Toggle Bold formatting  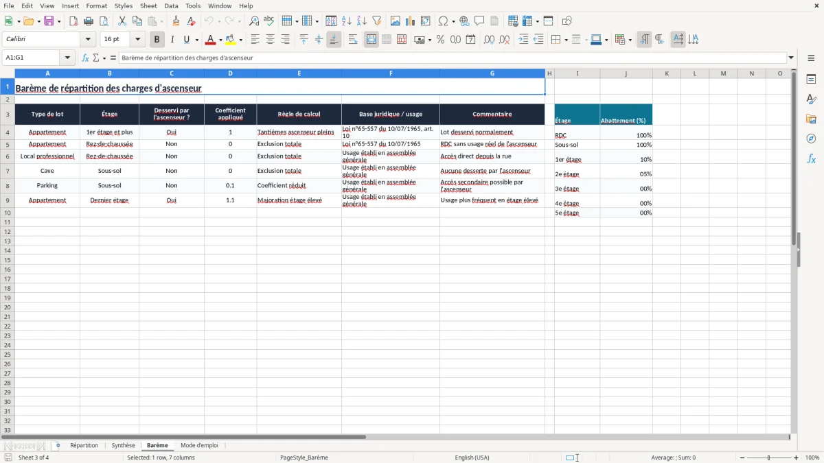[157, 40]
